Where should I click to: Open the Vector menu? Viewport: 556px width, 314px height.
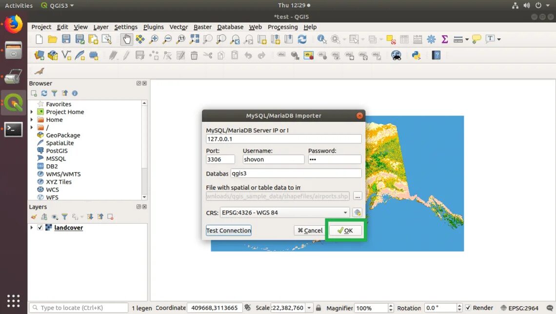(x=179, y=27)
